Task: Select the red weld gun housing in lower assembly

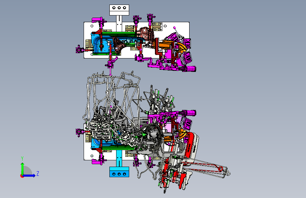Action: pyautogui.click(x=190, y=145)
